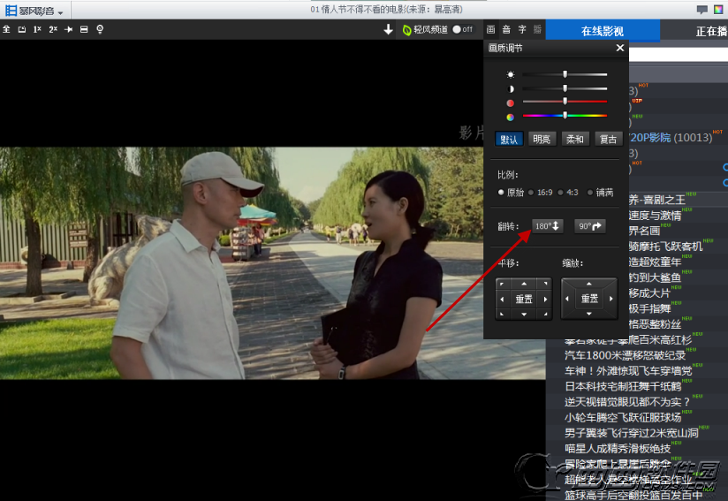
Task: Apply the 明亮 bright picture preset
Action: coord(541,139)
